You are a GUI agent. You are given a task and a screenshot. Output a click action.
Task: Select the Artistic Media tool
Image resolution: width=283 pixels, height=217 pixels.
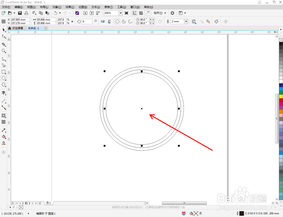4,65
